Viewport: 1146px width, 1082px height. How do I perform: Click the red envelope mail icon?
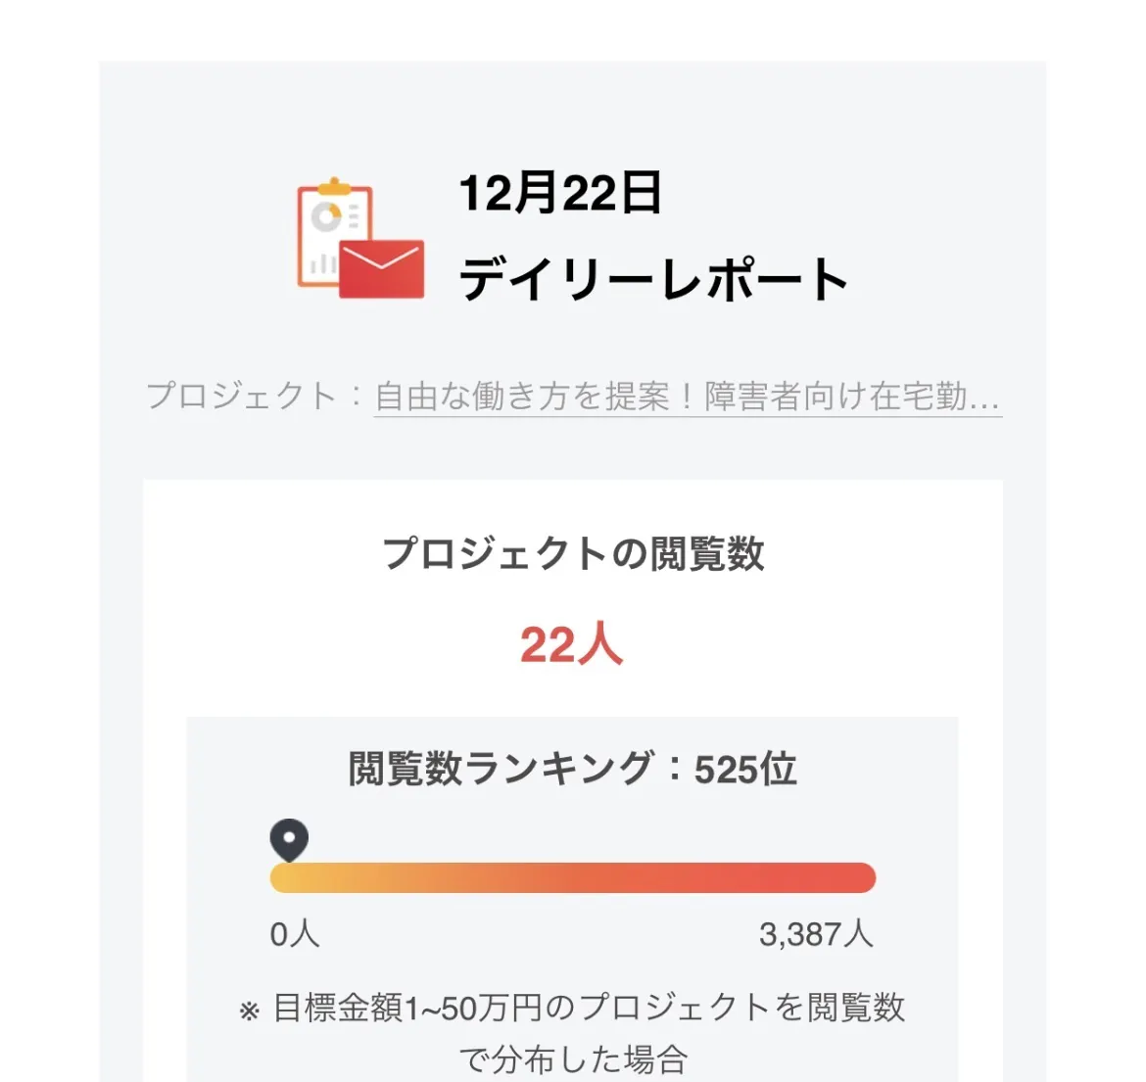pos(382,268)
